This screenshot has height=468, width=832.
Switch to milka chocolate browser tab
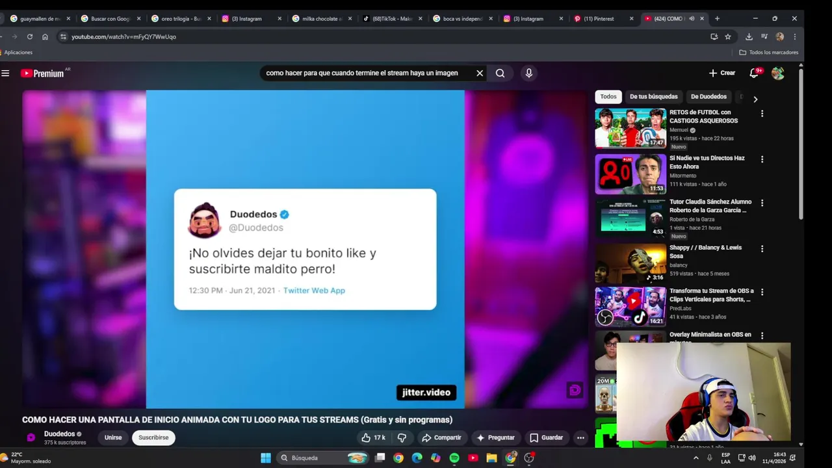point(322,19)
